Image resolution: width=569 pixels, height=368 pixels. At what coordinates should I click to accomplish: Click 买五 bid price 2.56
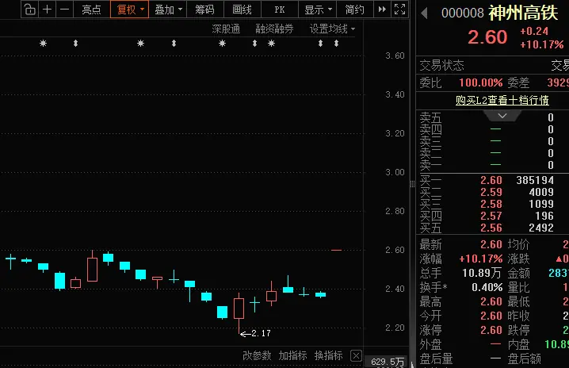point(491,228)
